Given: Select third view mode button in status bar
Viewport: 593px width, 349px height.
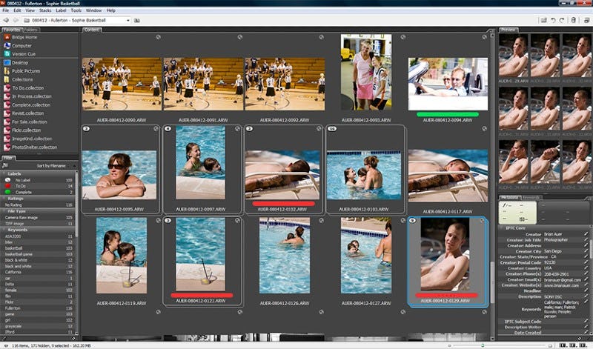Looking at the screenshot, I should click(582, 345).
